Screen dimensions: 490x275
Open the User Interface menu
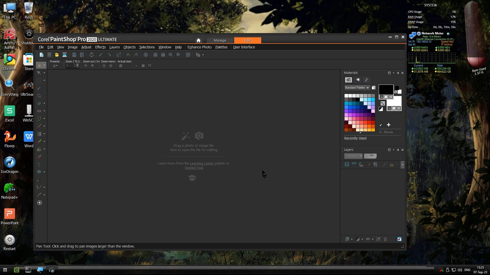pos(244,47)
